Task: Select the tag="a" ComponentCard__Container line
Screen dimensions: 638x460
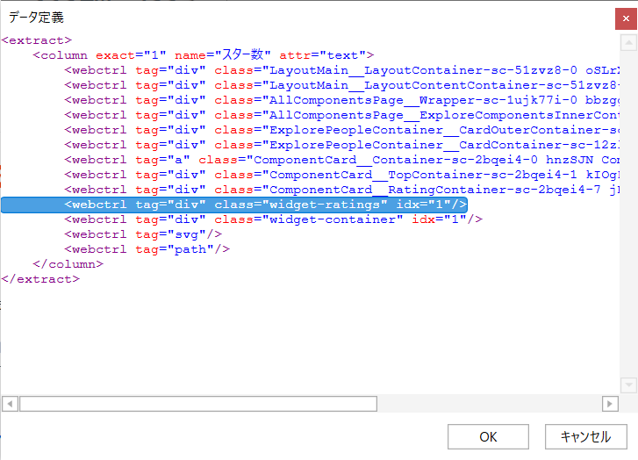Action: (341, 160)
